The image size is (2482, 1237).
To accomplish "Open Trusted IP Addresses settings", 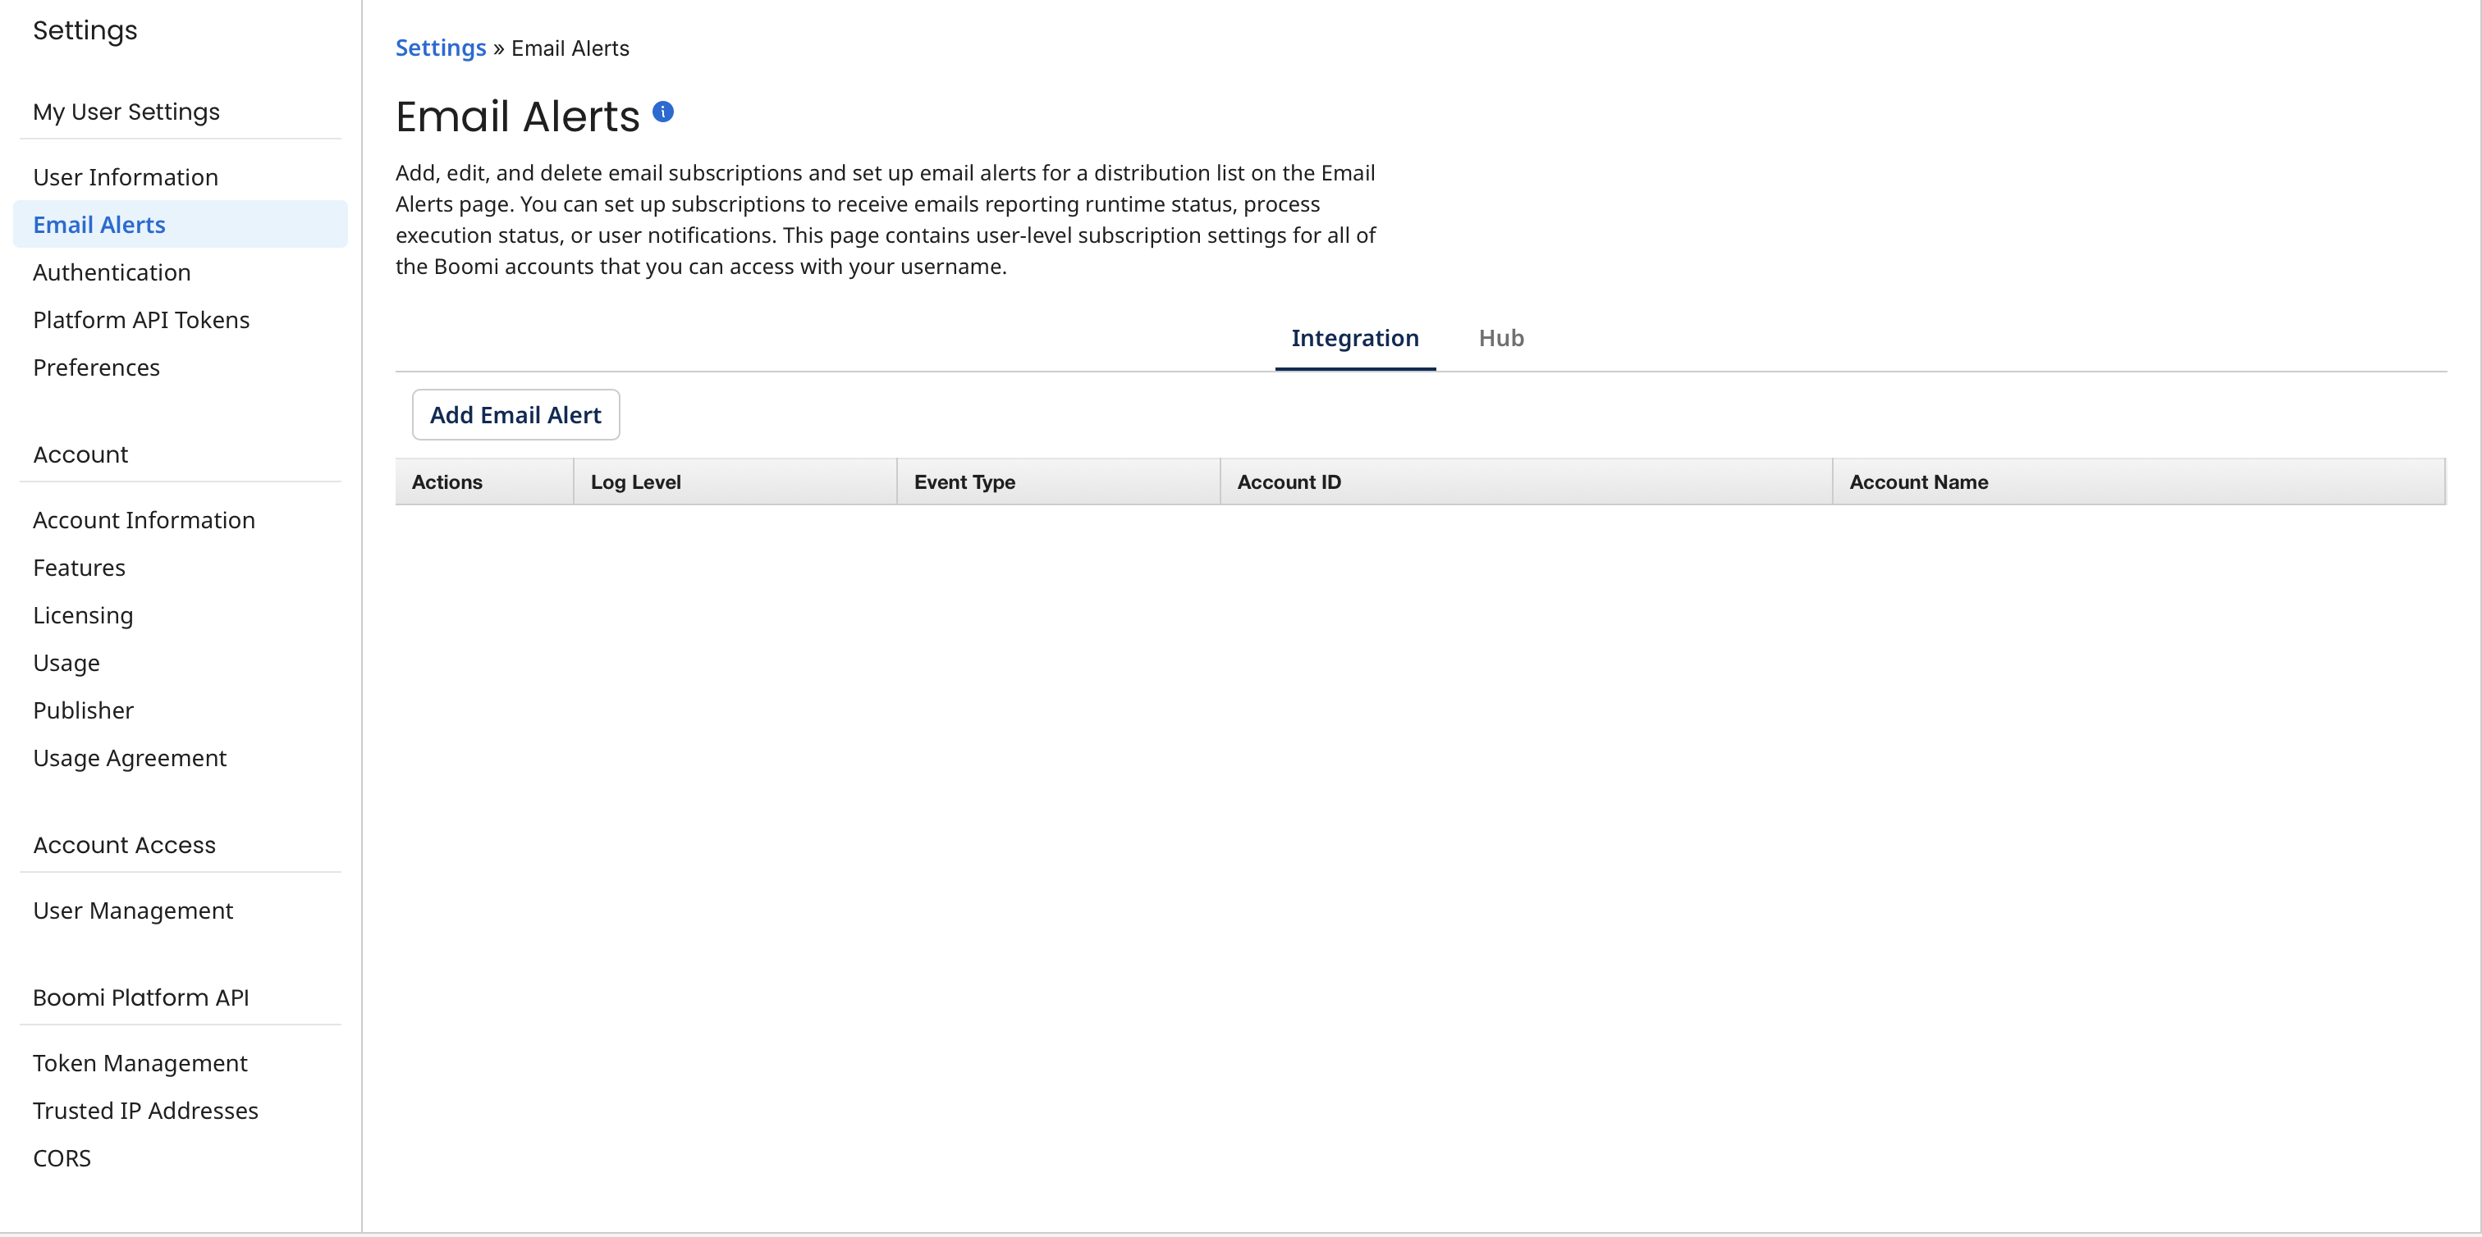I will pos(145,1110).
